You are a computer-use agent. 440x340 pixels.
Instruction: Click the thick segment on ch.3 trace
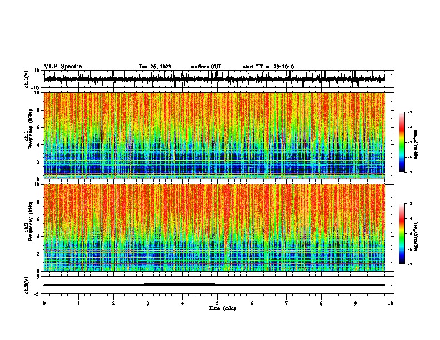[179, 284]
